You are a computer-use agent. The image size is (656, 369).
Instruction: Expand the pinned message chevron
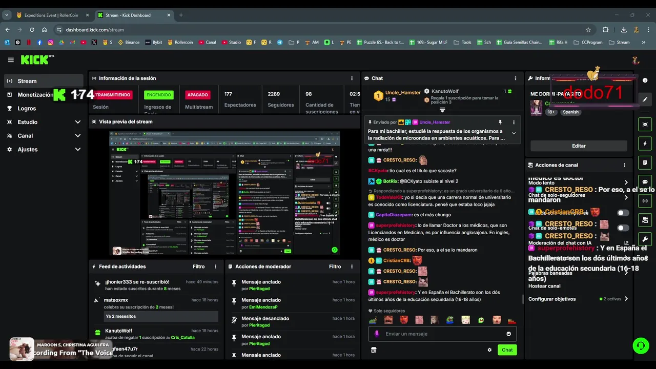[x=514, y=133]
